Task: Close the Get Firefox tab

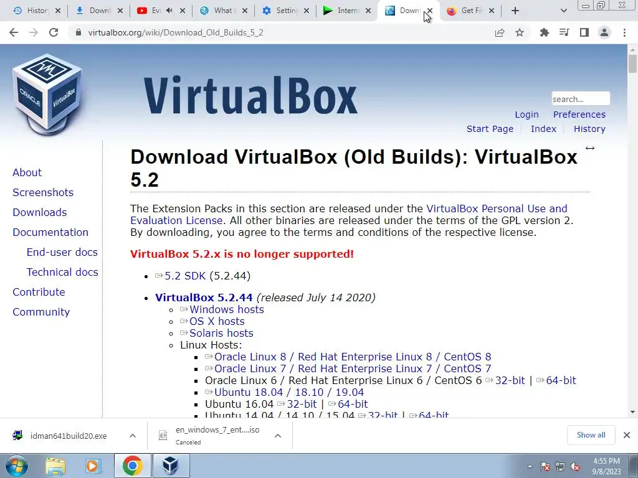Action: pyautogui.click(x=492, y=11)
